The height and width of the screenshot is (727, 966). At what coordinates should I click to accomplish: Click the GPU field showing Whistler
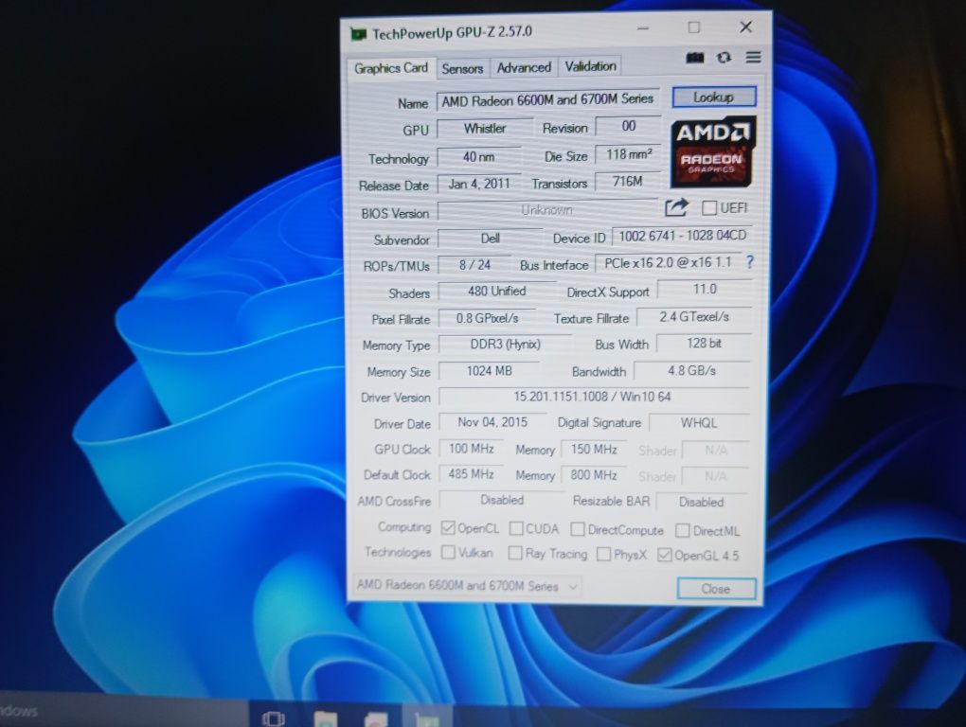[485, 129]
